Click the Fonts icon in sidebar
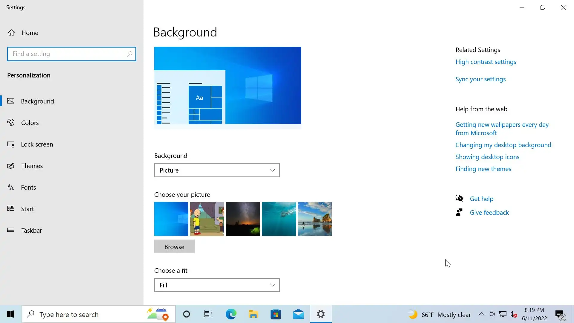 click(x=11, y=188)
